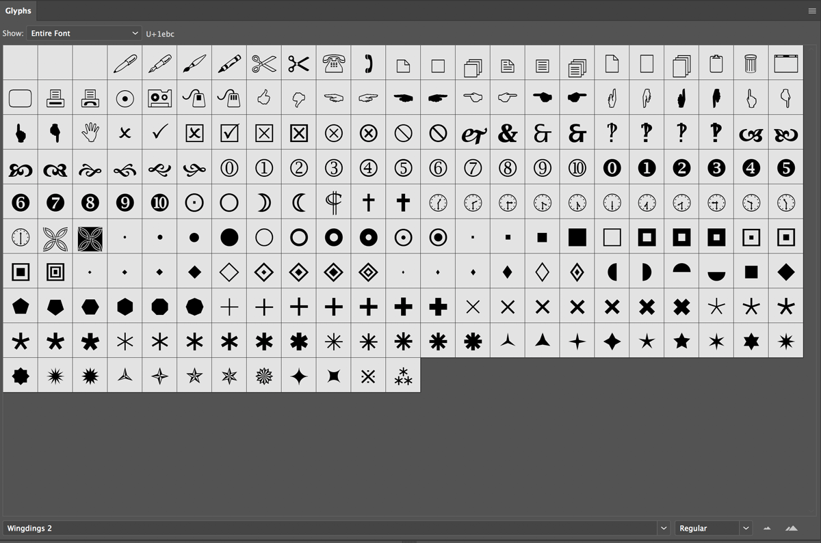
Task: Select the solid black scissors glyph
Action: pyautogui.click(x=299, y=64)
